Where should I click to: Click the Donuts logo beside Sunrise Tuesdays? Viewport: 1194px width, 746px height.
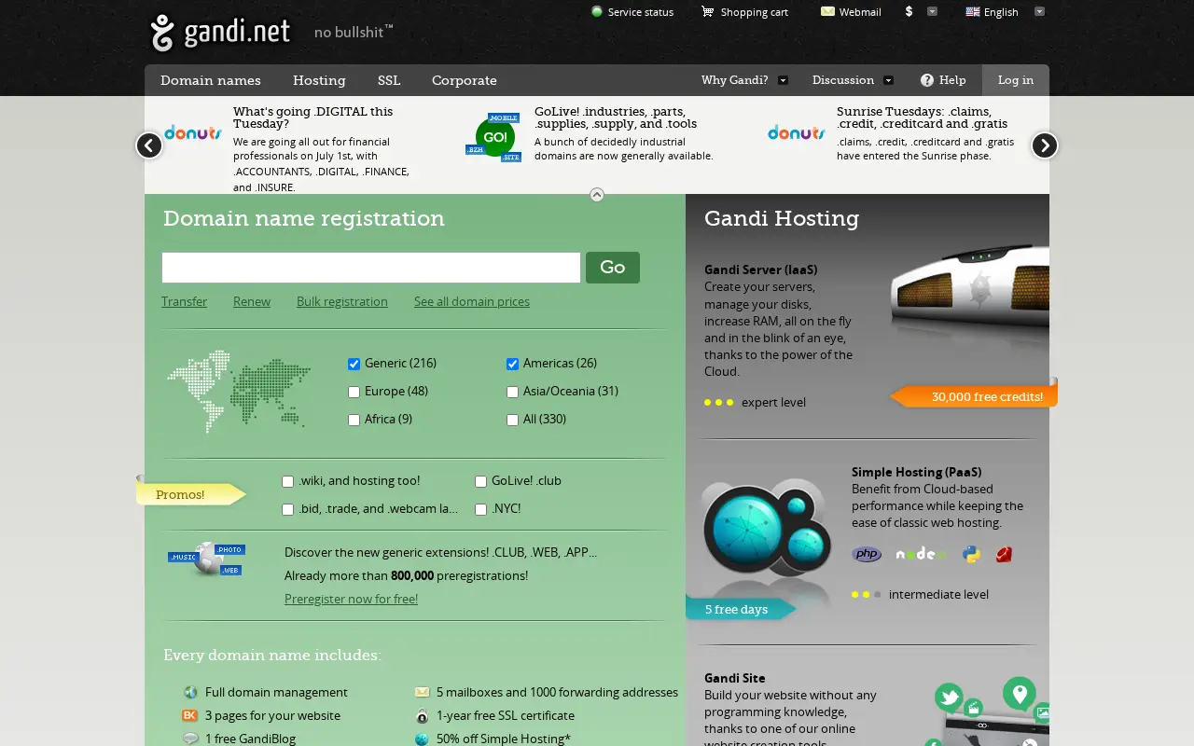(797, 133)
